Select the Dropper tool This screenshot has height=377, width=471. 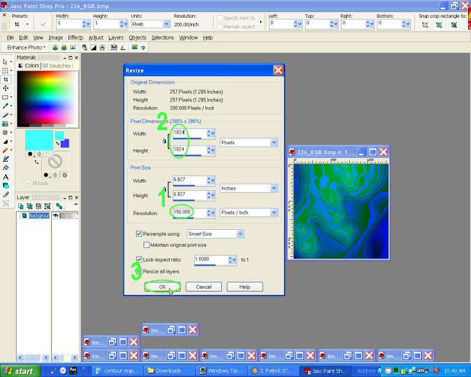[x=5, y=106]
